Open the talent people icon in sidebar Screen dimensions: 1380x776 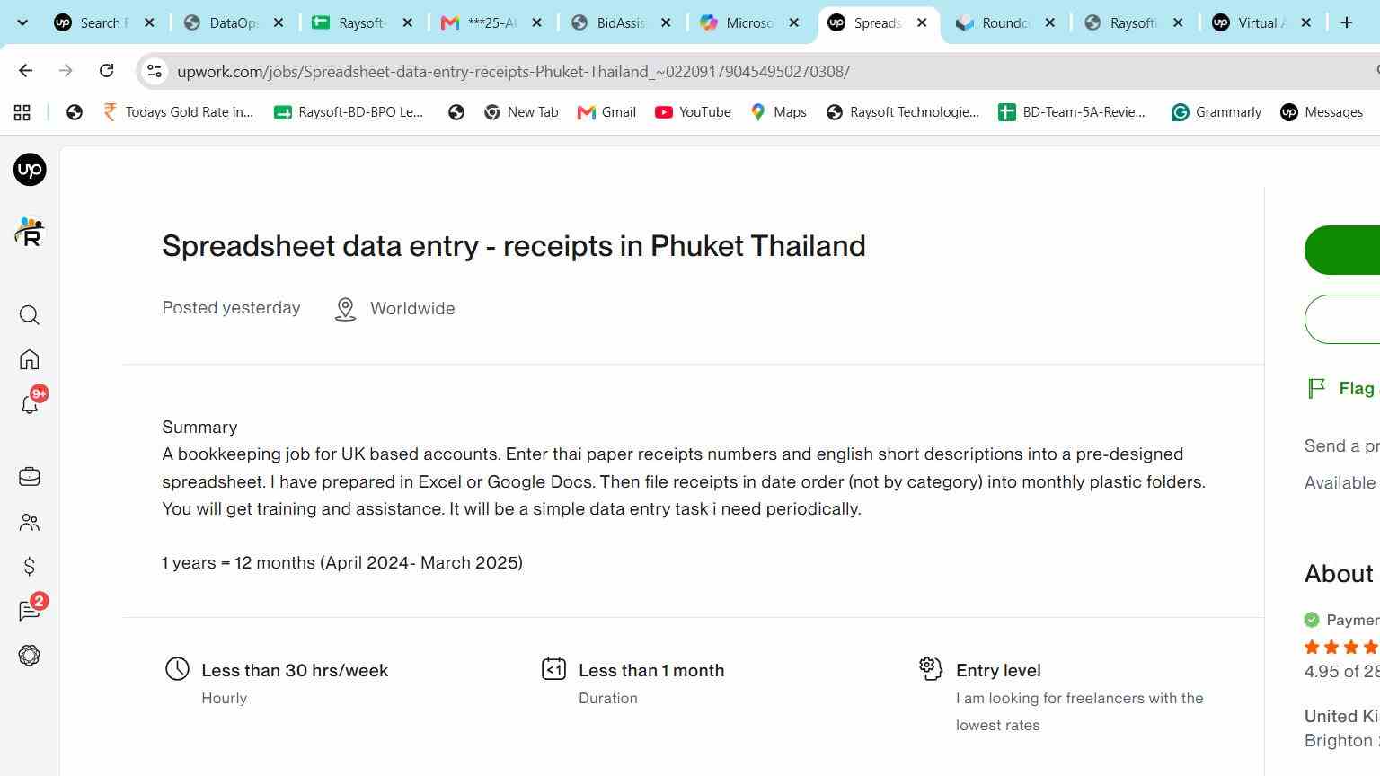[x=30, y=522]
